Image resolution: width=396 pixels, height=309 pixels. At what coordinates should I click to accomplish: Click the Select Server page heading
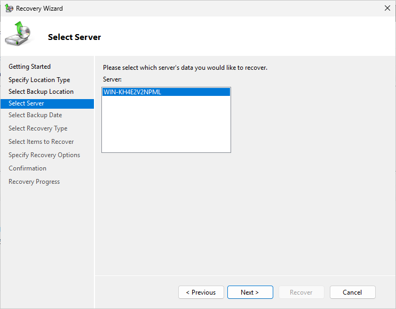click(74, 37)
